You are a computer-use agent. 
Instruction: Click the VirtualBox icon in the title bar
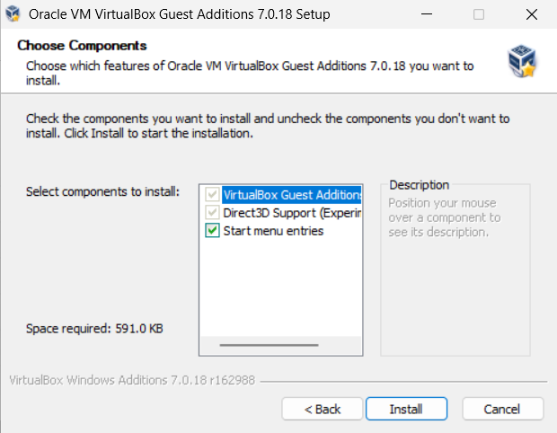pos(13,14)
